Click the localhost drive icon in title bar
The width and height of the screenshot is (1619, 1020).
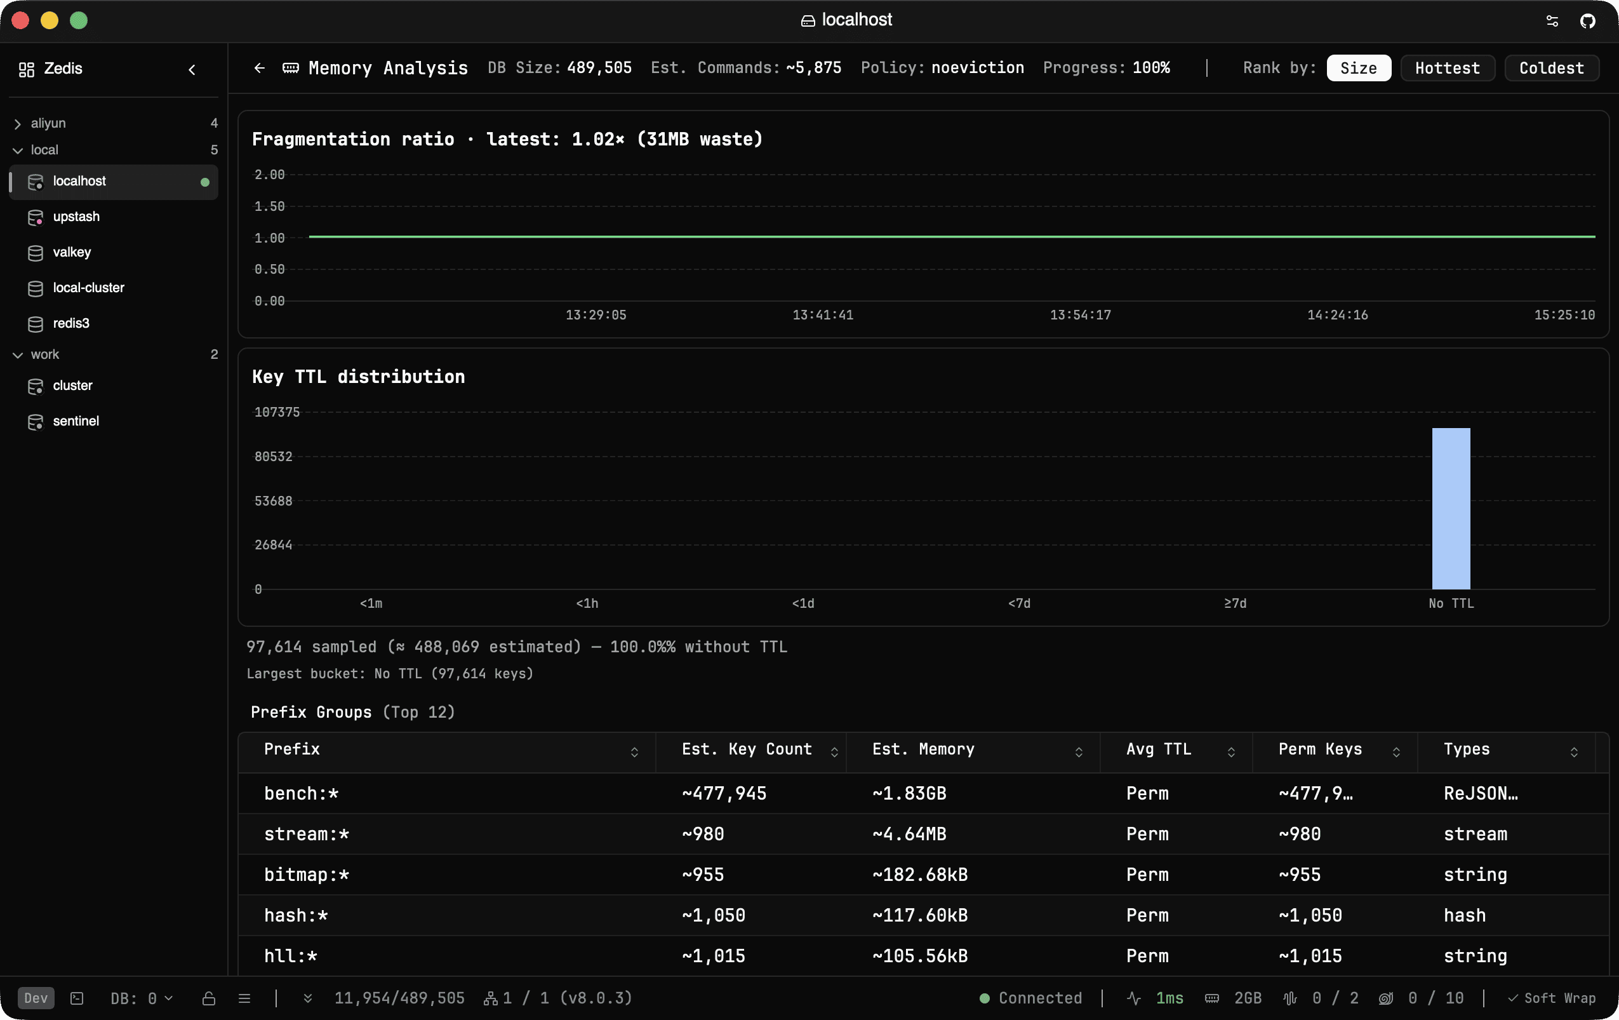(808, 21)
